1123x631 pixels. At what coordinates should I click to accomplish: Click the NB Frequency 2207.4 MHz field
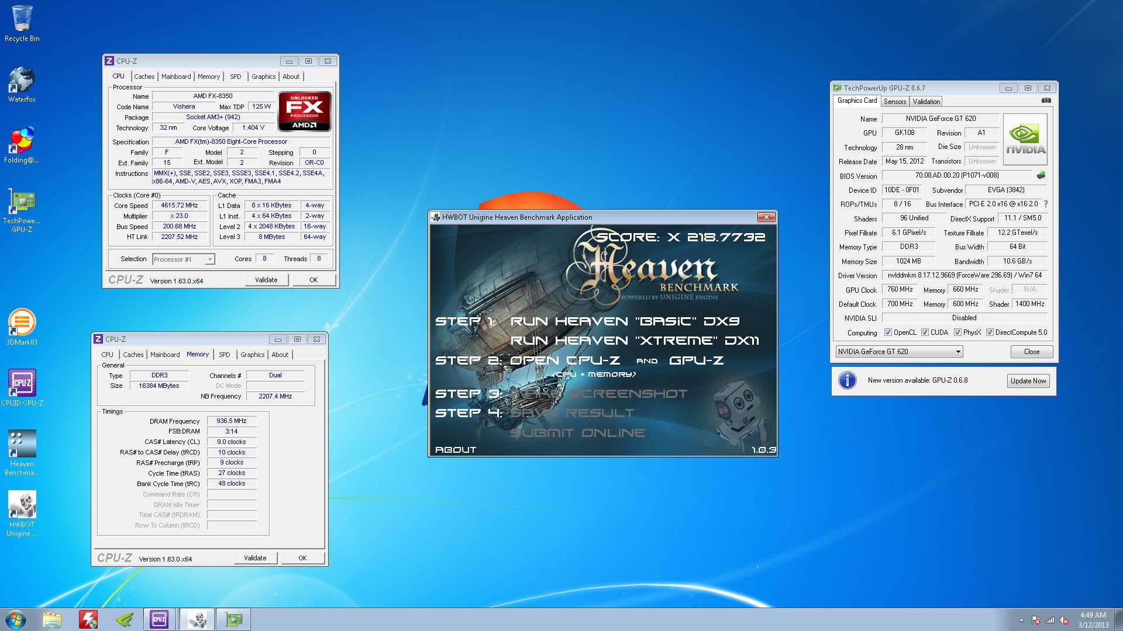275,396
